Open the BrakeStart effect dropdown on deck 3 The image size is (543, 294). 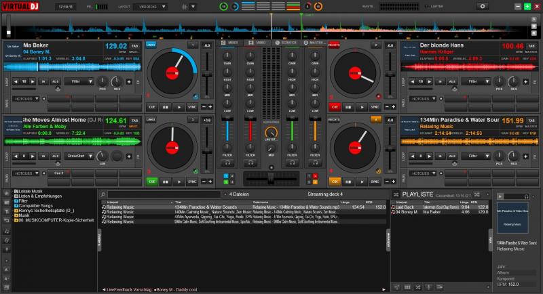(x=79, y=156)
